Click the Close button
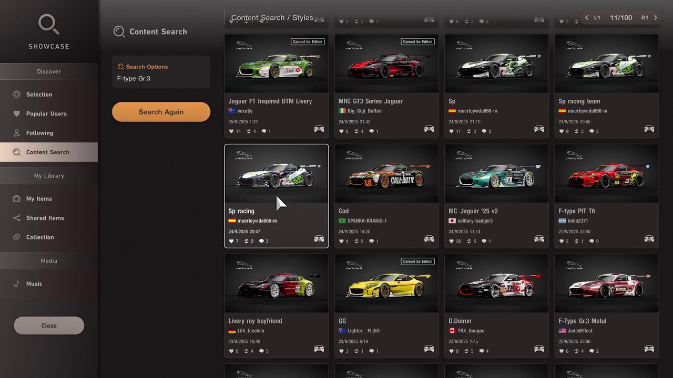This screenshot has width=673, height=378. click(x=49, y=325)
